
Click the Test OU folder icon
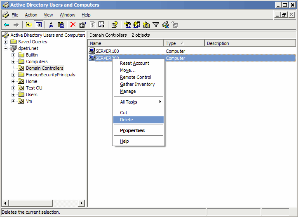click(21, 88)
